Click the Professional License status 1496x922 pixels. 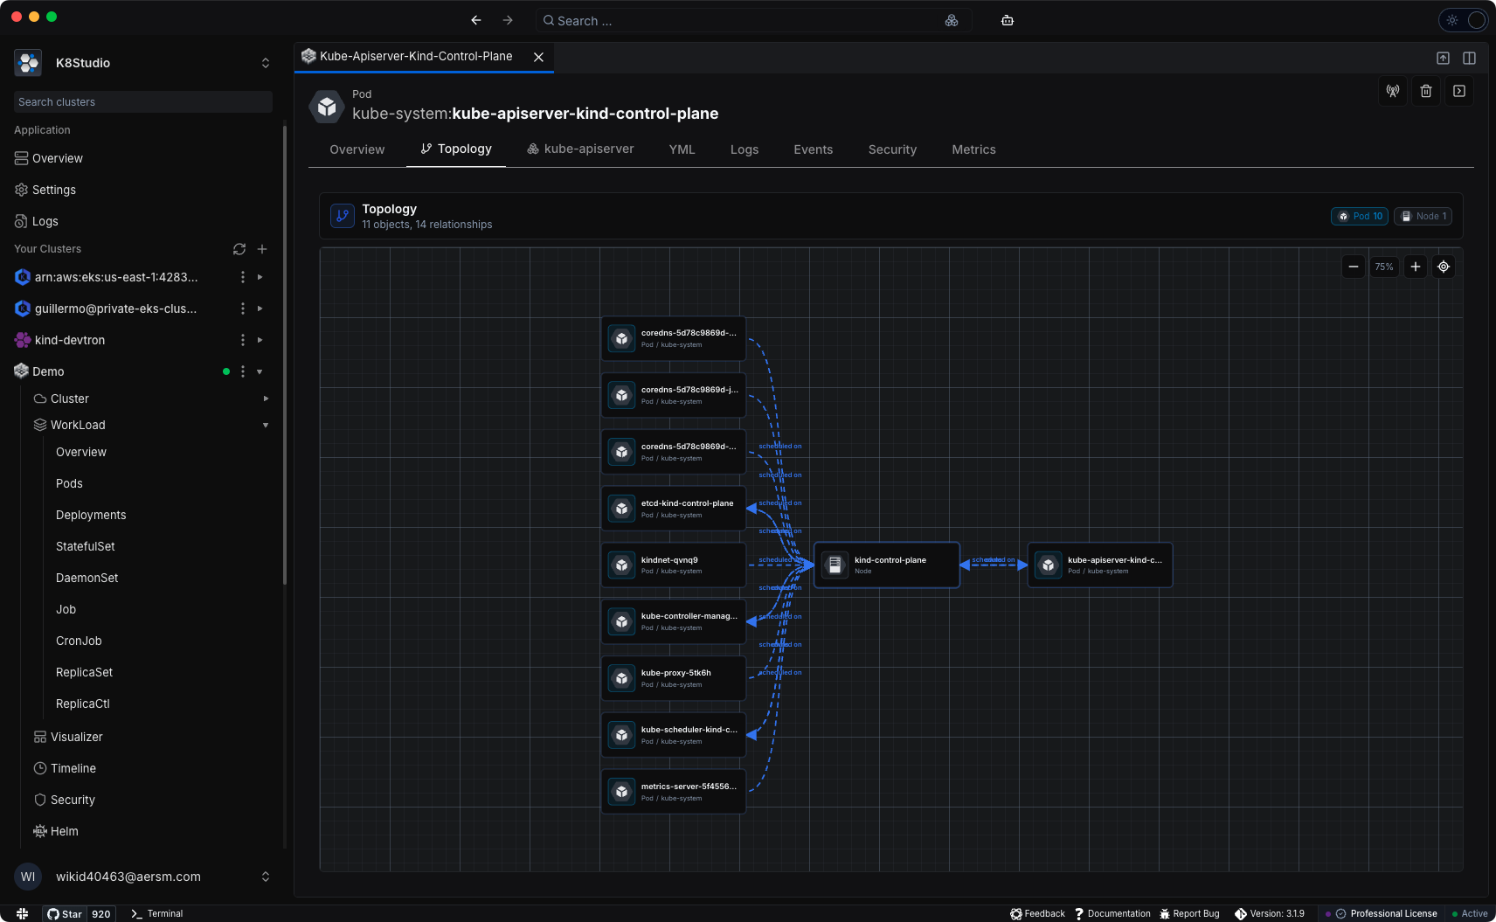click(1387, 913)
